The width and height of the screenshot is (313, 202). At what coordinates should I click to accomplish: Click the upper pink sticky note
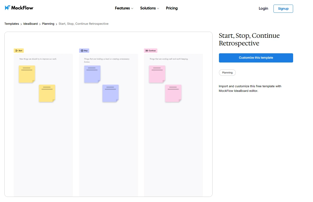(157, 74)
